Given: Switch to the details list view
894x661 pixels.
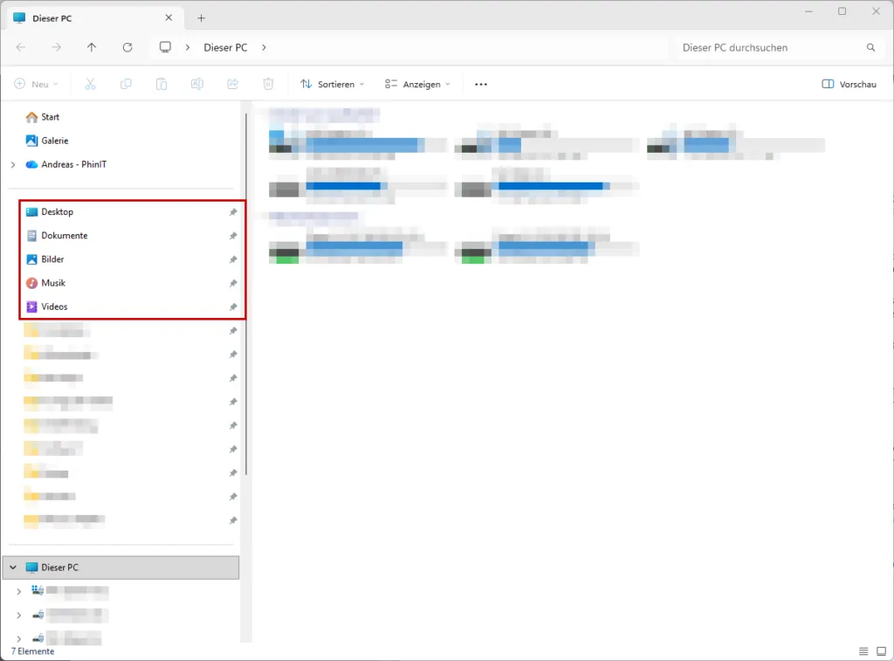Looking at the screenshot, I should coord(863,651).
